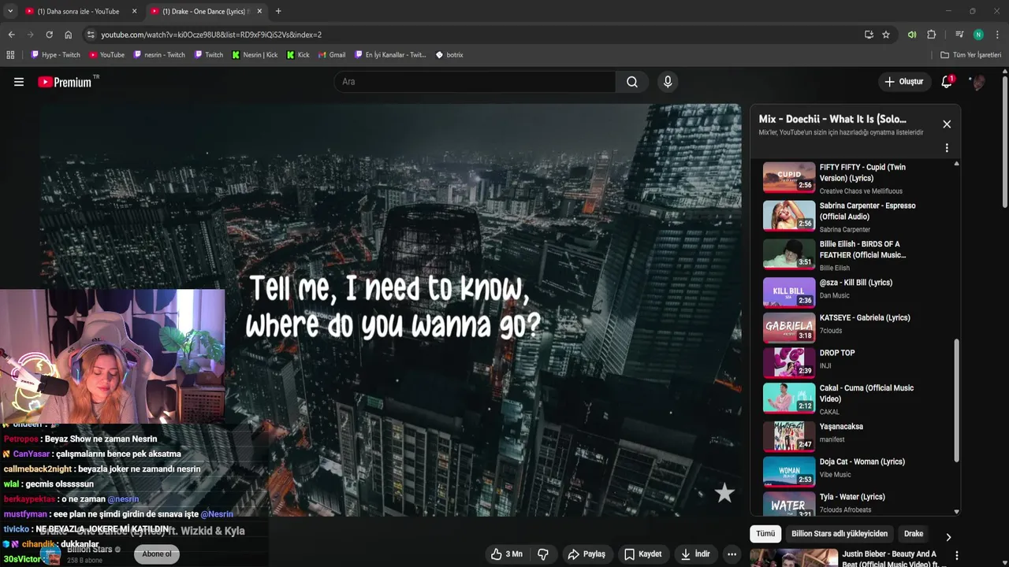Start voice search with microphone icon

click(x=668, y=82)
